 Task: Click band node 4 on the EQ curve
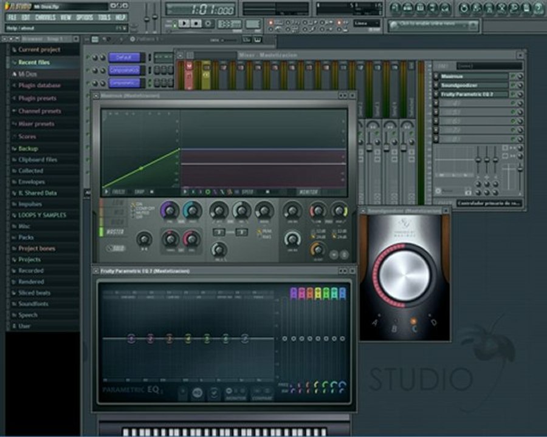point(188,338)
